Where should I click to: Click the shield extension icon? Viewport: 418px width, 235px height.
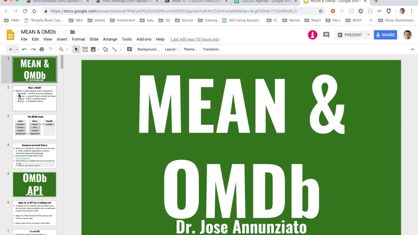point(389,11)
